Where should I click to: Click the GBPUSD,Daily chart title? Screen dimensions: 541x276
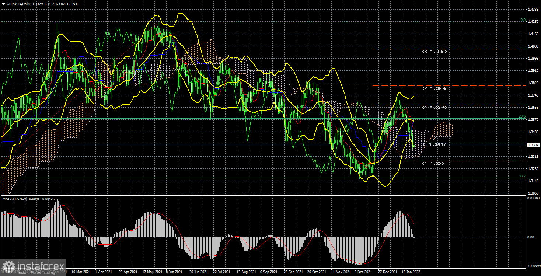pyautogui.click(x=18, y=4)
